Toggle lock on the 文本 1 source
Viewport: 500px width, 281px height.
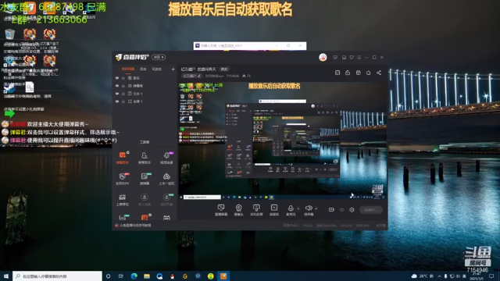click(123, 94)
